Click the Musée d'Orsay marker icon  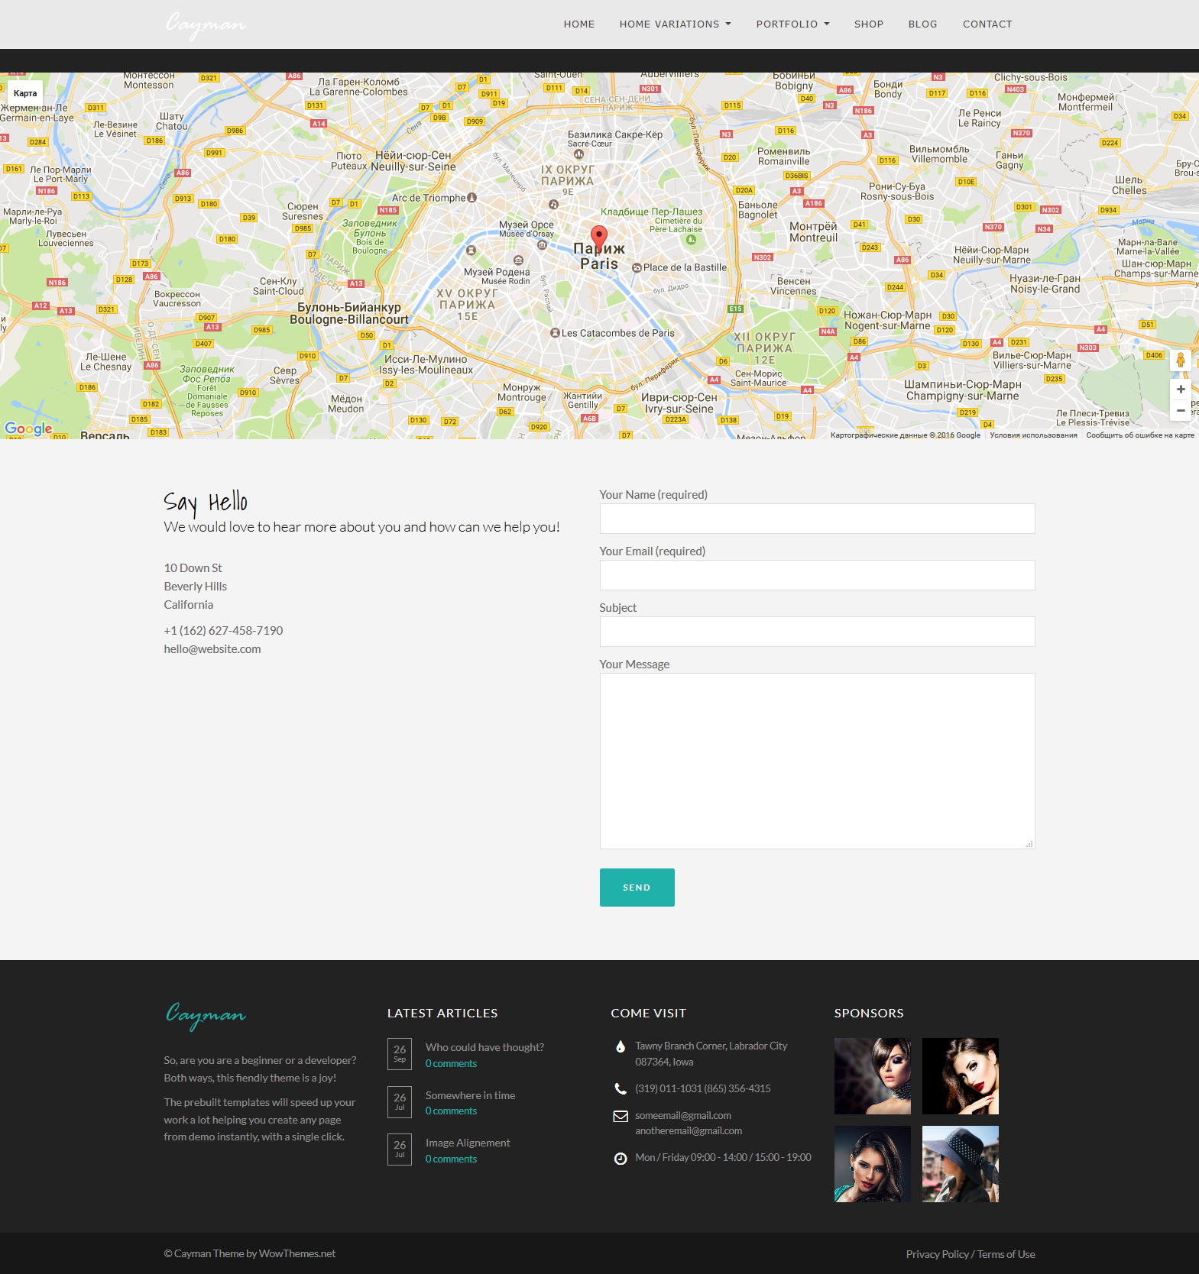click(542, 245)
